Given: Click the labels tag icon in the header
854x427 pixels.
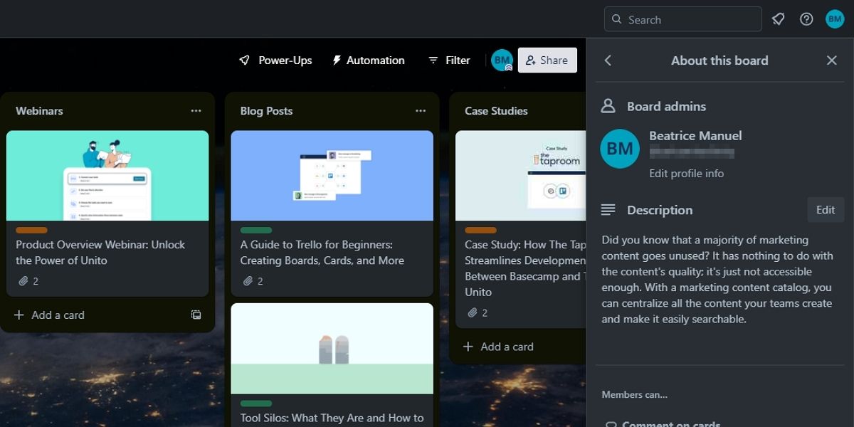Looking at the screenshot, I should (x=778, y=19).
